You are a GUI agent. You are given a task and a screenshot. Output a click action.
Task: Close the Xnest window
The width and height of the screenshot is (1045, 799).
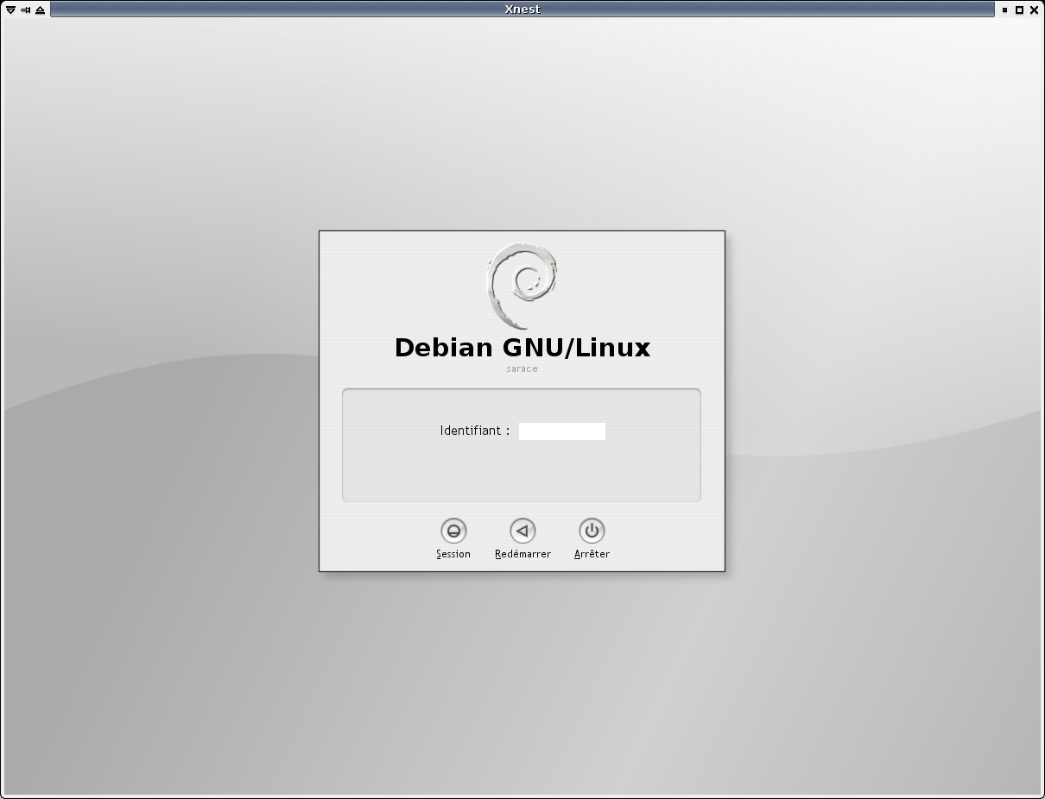(1034, 9)
